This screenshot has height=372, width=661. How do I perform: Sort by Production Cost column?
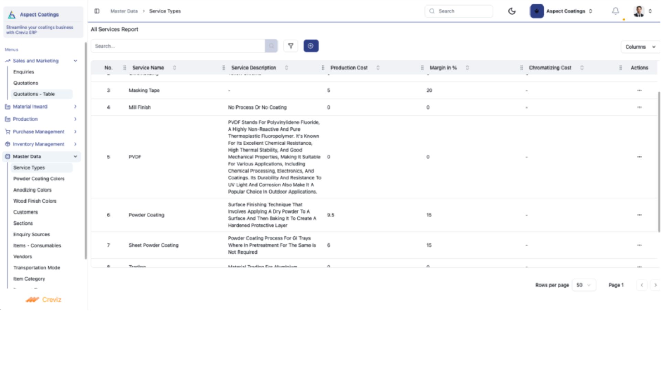(x=378, y=68)
